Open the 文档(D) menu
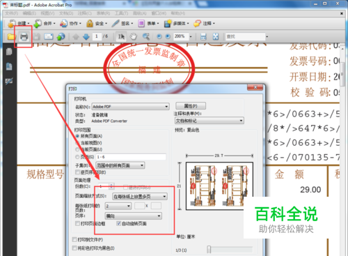The height and width of the screenshot is (256, 348). pyautogui.click(x=66, y=13)
